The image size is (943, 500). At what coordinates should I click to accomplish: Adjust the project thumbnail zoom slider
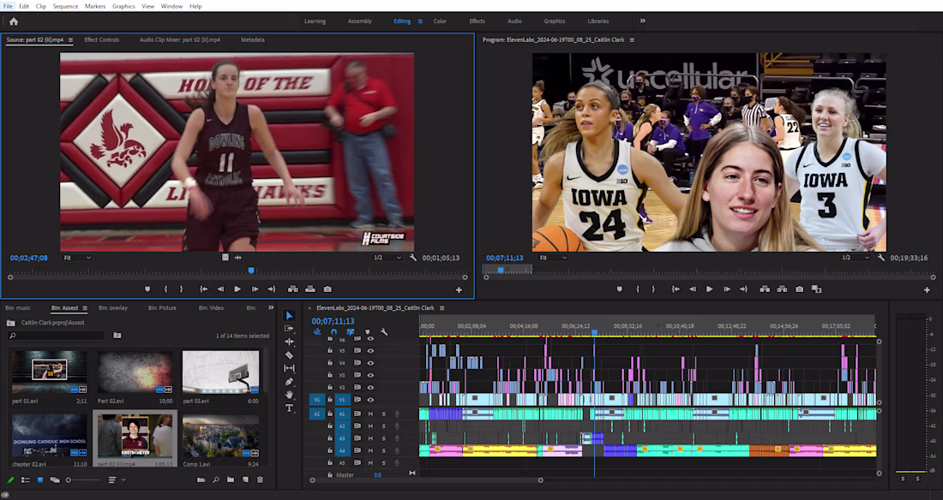tap(83, 479)
